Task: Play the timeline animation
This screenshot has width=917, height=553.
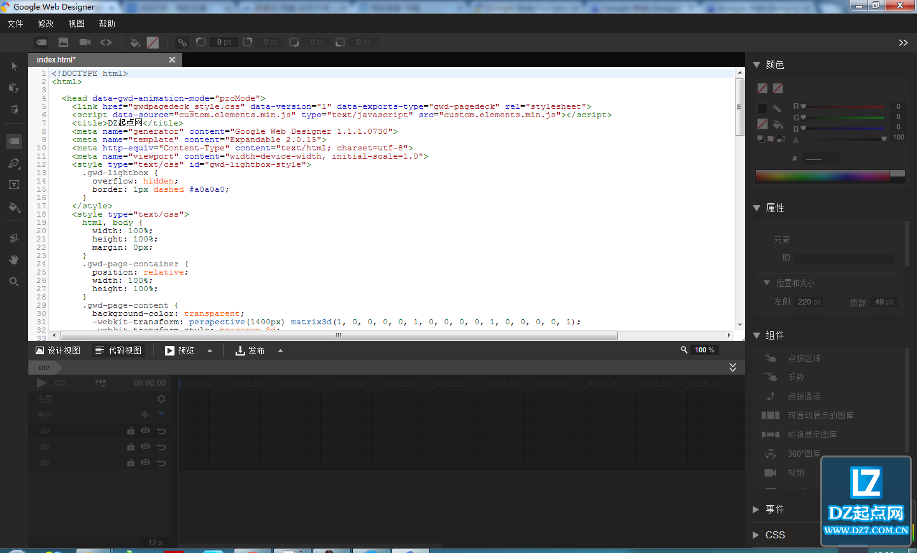Action: (41, 383)
